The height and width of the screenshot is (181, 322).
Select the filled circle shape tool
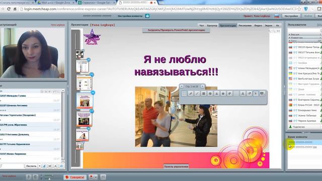[x=210, y=94]
